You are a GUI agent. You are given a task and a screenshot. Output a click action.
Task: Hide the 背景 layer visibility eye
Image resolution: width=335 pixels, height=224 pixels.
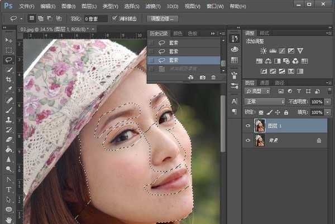pyautogui.click(x=248, y=142)
